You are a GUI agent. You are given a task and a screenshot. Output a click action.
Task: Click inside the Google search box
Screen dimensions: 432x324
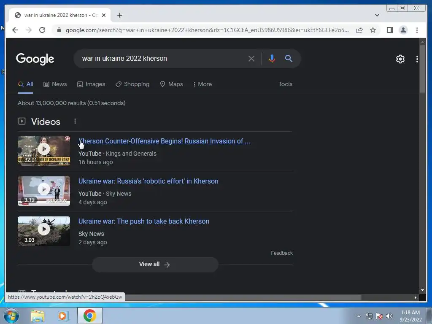point(162,58)
